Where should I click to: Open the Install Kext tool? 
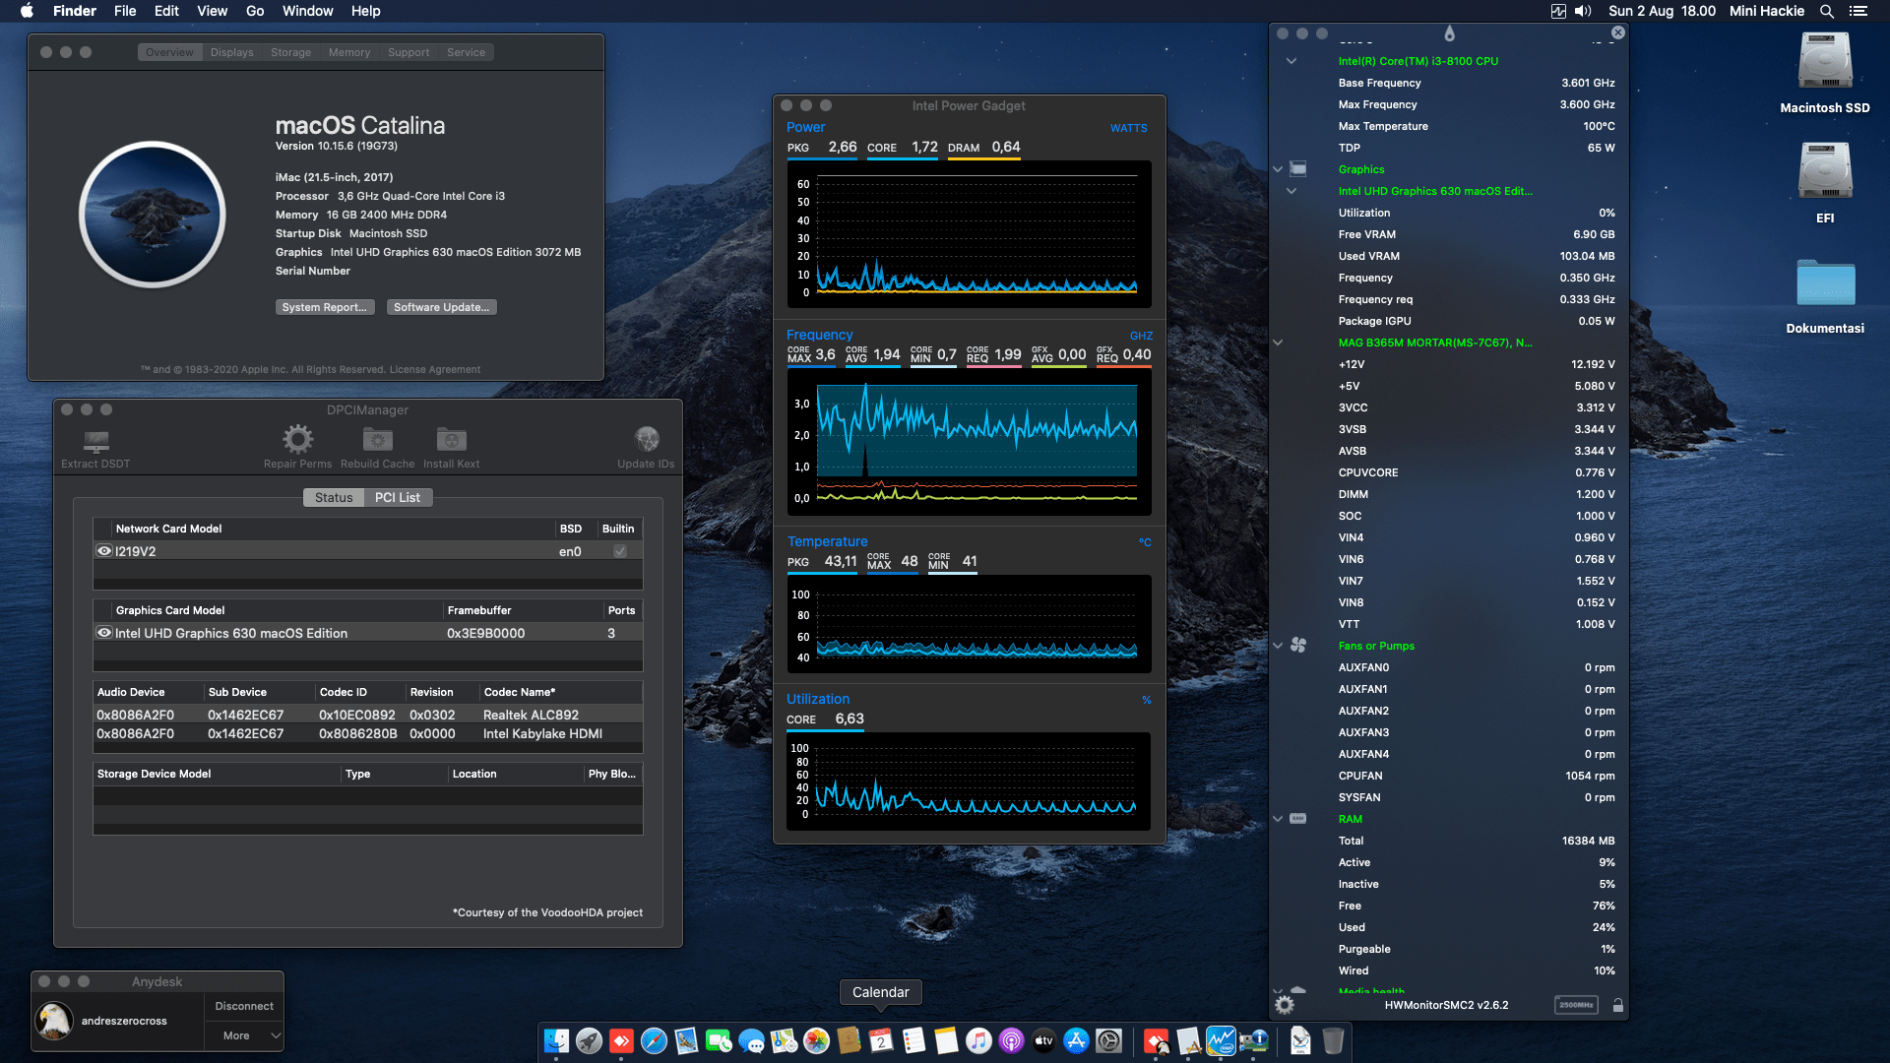tap(451, 445)
